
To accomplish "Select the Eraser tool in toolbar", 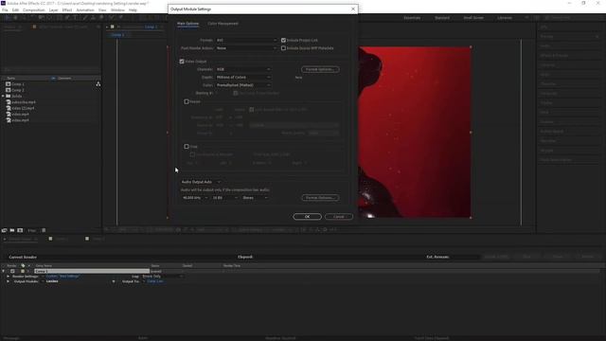I will tap(101, 17).
